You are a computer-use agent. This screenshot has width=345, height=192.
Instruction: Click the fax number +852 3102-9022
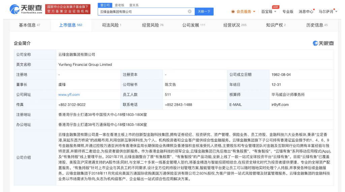72,105
